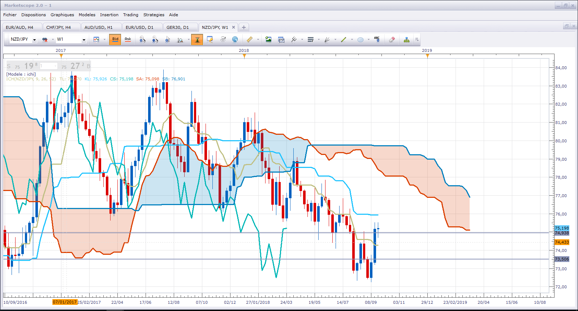This screenshot has height=311, width=578.
Task: Open the Aide menu
Action: pos(173,15)
